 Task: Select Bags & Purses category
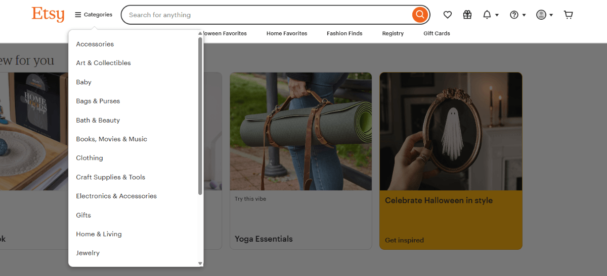coord(98,101)
